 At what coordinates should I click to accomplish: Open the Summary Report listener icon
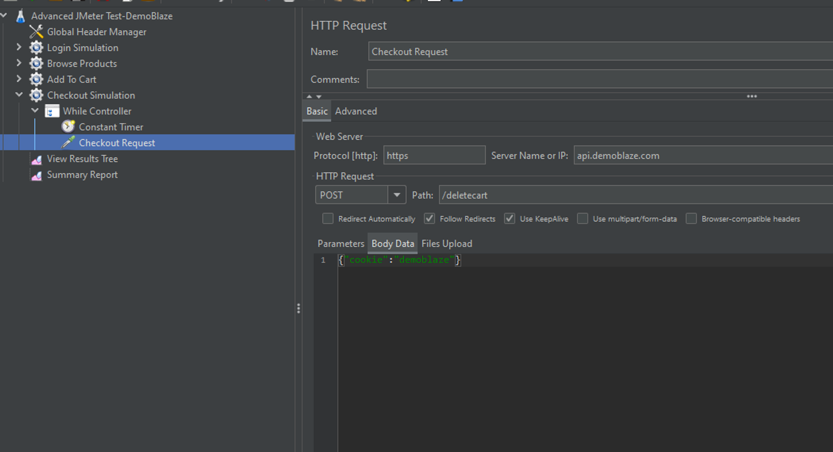pos(36,175)
